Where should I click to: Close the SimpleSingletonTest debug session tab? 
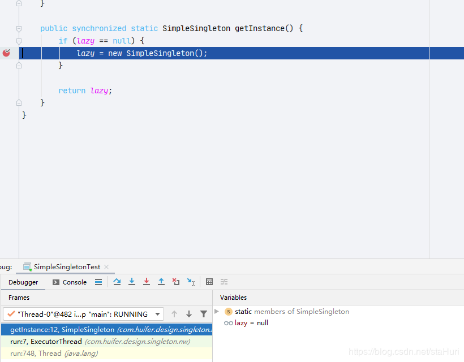point(106,267)
